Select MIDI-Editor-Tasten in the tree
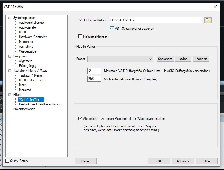 coord(32,80)
